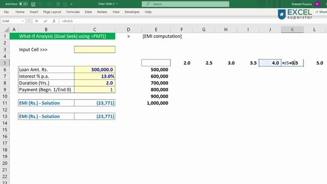Click cell I5 showing 3.5
Viewport: 327px width, 184px height.
(248, 63)
